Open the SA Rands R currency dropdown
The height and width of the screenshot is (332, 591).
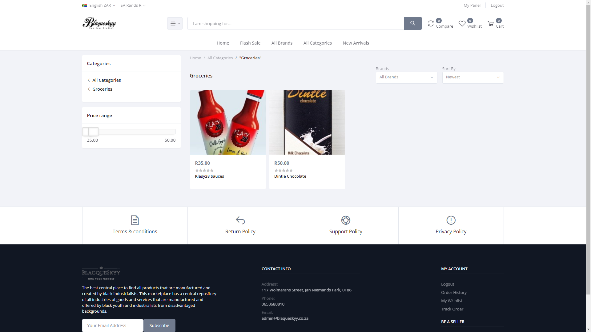(x=133, y=5)
